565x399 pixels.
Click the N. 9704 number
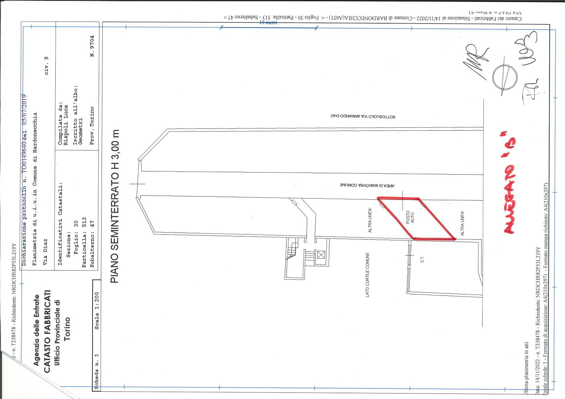coord(92,46)
